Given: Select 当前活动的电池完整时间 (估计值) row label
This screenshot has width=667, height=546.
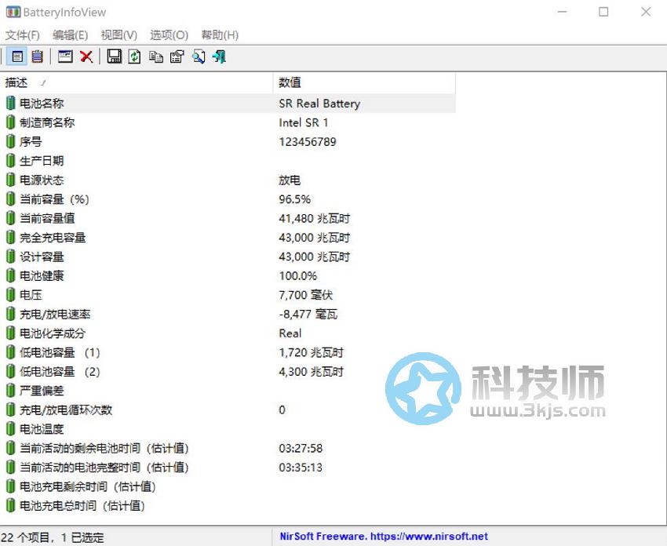Looking at the screenshot, I should 104,467.
